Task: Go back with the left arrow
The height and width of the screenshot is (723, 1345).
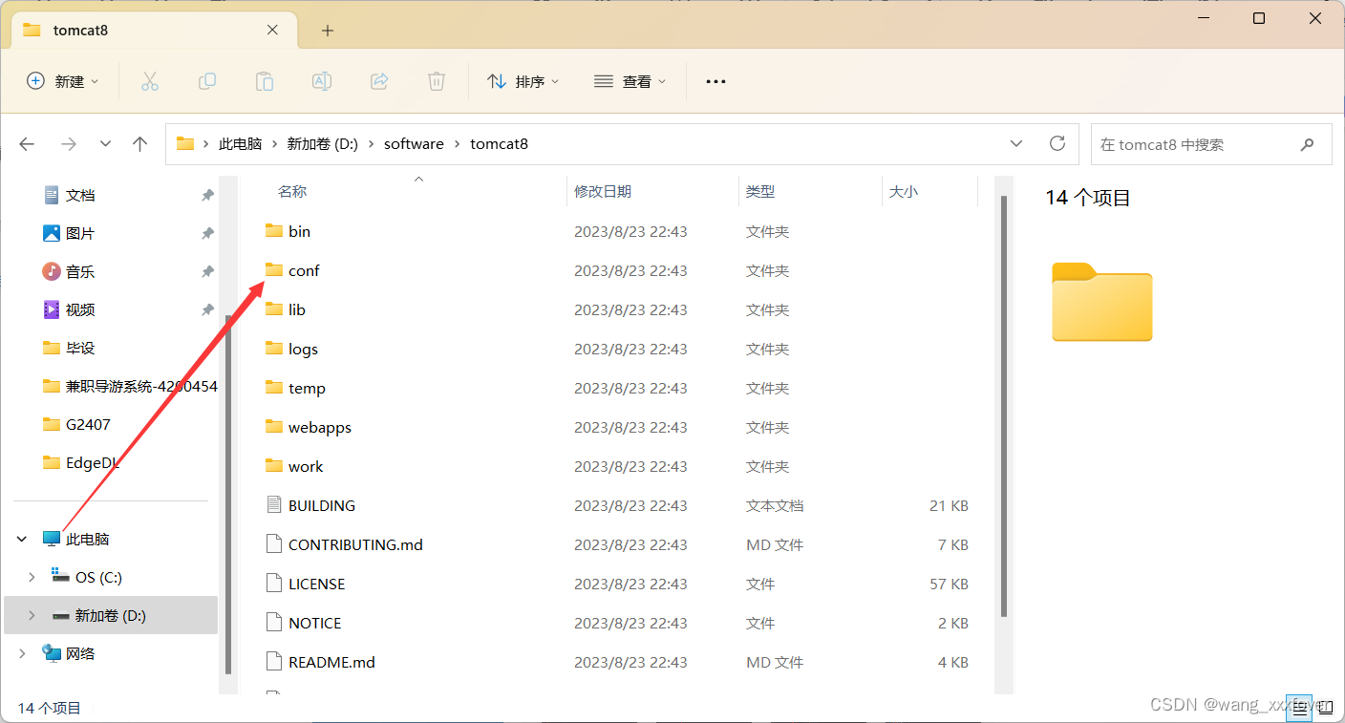Action: (27, 144)
